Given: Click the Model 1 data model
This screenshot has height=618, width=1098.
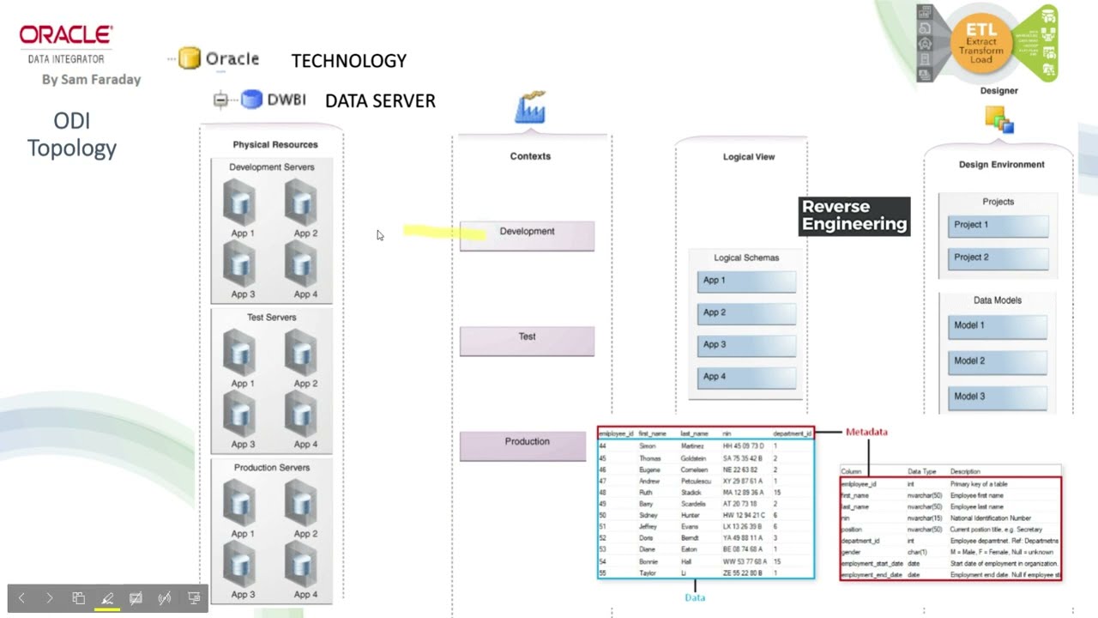Looking at the screenshot, I should coord(998,326).
